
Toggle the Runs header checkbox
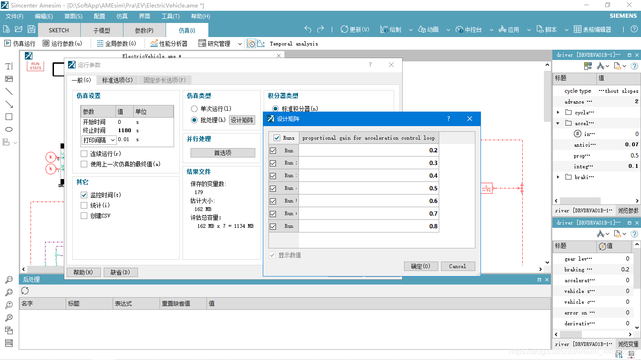pyautogui.click(x=277, y=138)
